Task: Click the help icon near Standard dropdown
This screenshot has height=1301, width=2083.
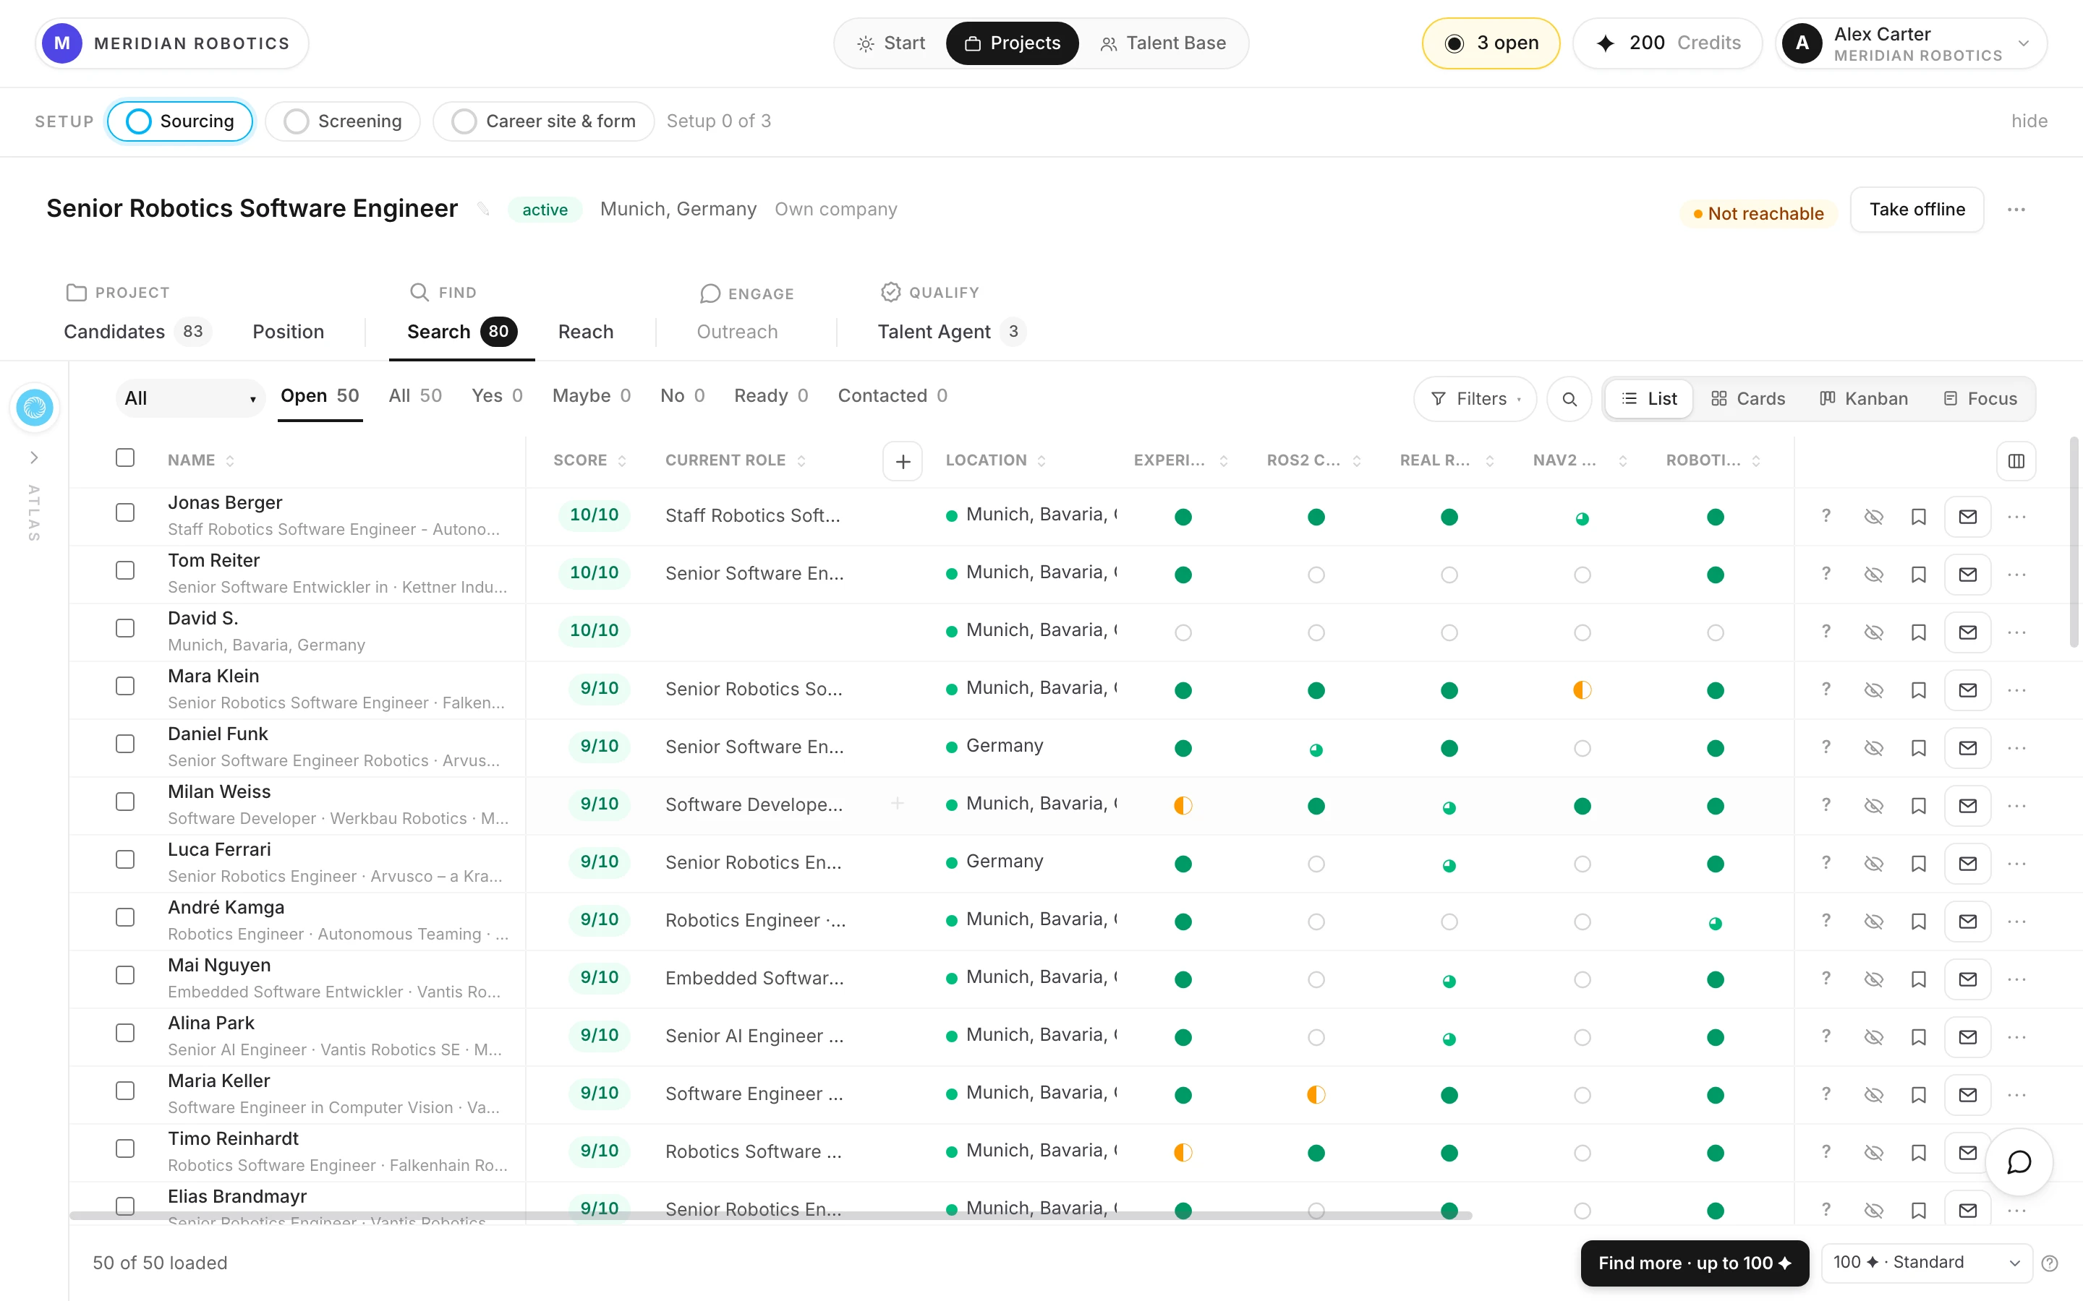Action: [2050, 1263]
